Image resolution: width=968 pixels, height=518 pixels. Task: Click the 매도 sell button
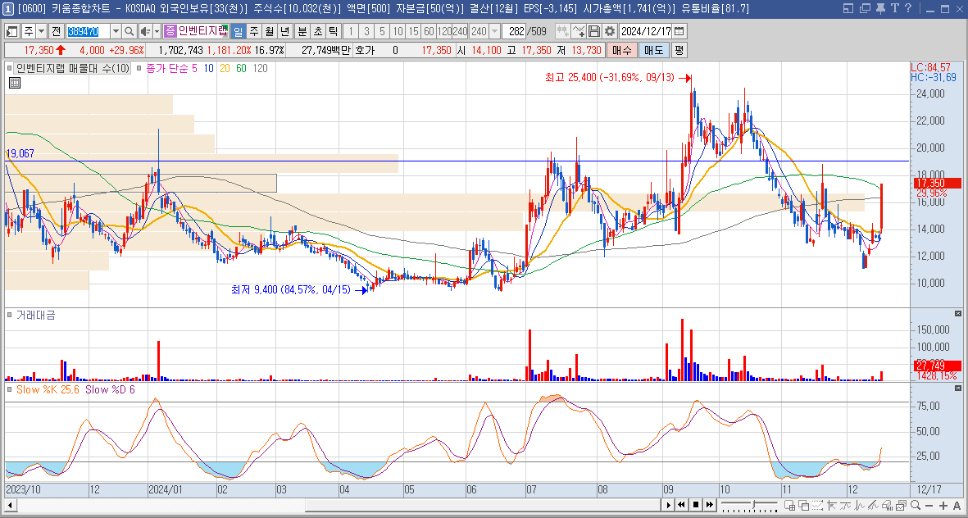click(x=654, y=50)
